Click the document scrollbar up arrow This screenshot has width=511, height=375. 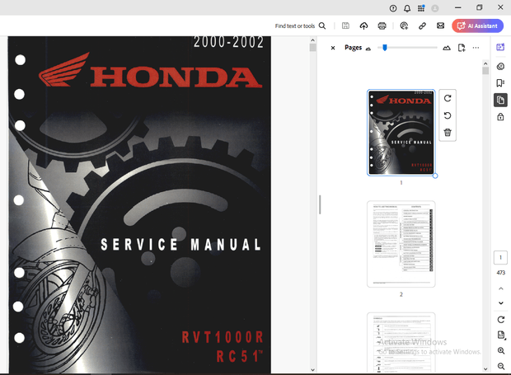click(313, 40)
